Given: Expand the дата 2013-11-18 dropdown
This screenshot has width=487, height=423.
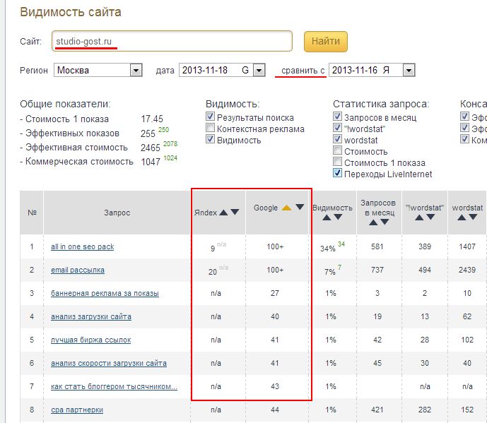Looking at the screenshot, I should click(x=259, y=70).
